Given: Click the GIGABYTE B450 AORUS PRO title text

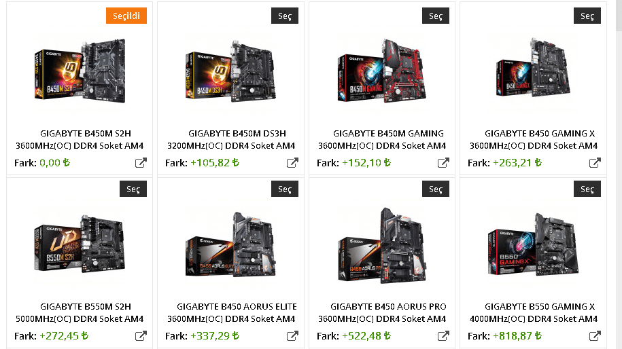Looking at the screenshot, I should coord(388,307).
